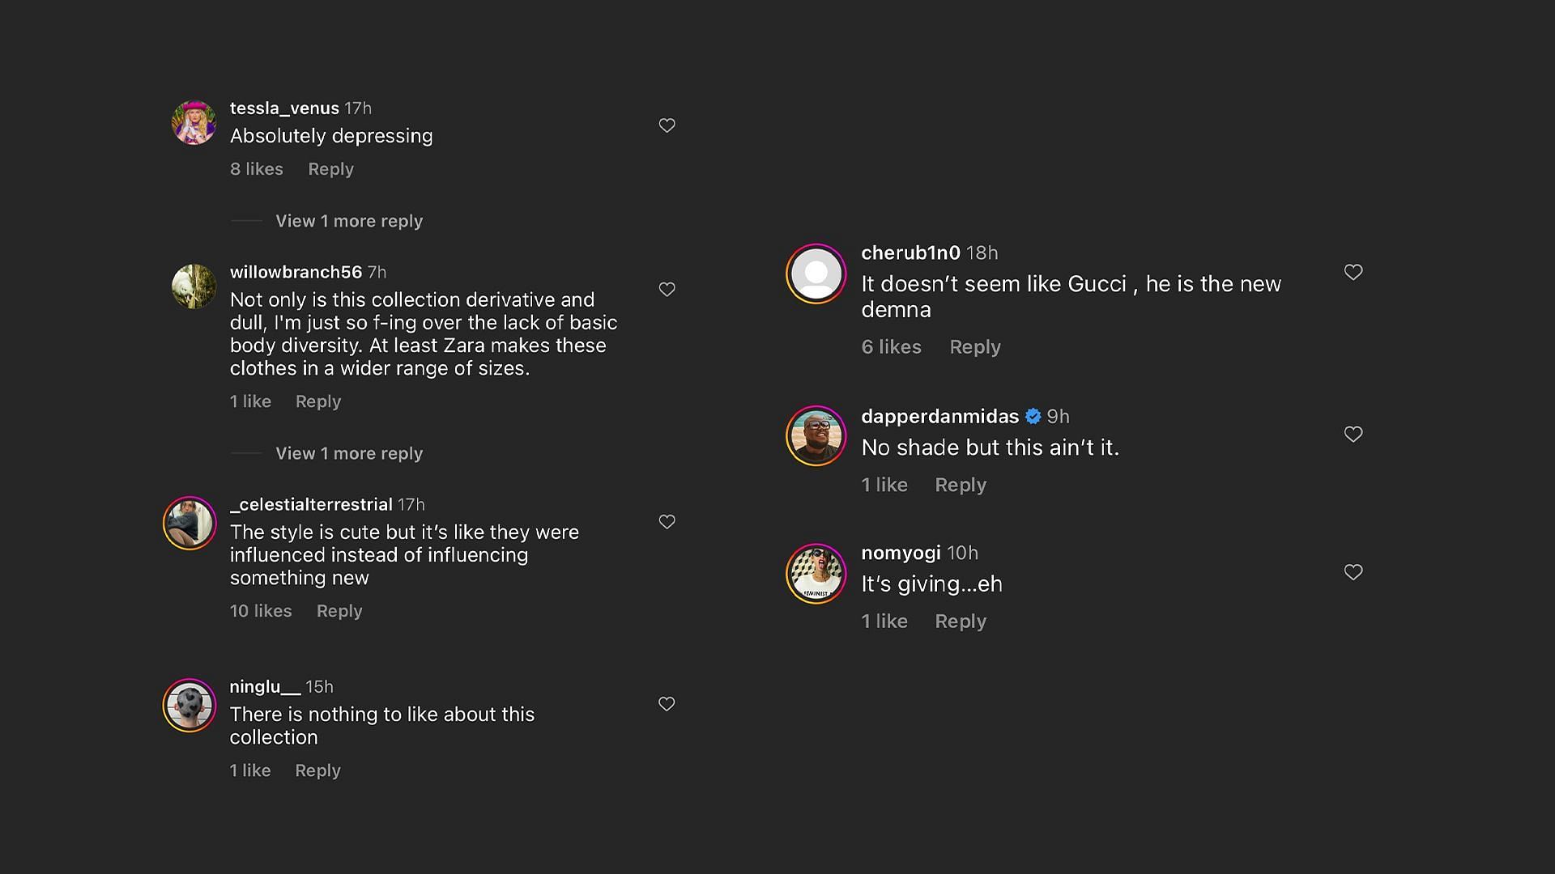Open tessla_venus's profile picture
This screenshot has width=1555, height=874.
(194, 123)
